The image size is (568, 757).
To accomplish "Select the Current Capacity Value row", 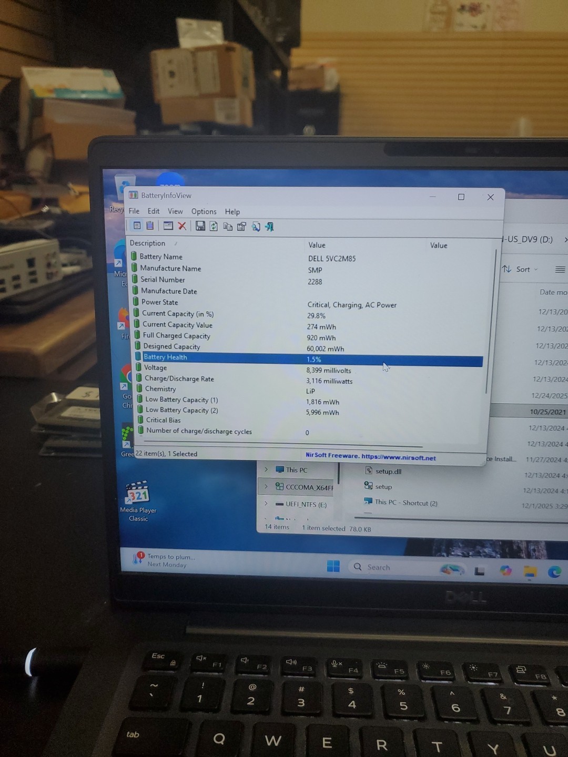I will [x=311, y=325].
